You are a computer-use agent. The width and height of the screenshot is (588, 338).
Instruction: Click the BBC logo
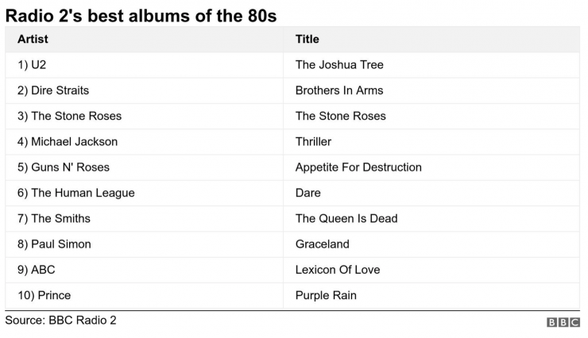click(x=563, y=322)
